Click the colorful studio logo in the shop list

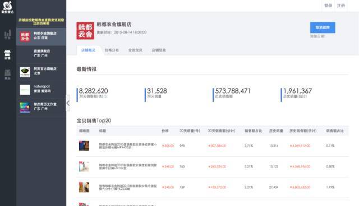[25, 107]
